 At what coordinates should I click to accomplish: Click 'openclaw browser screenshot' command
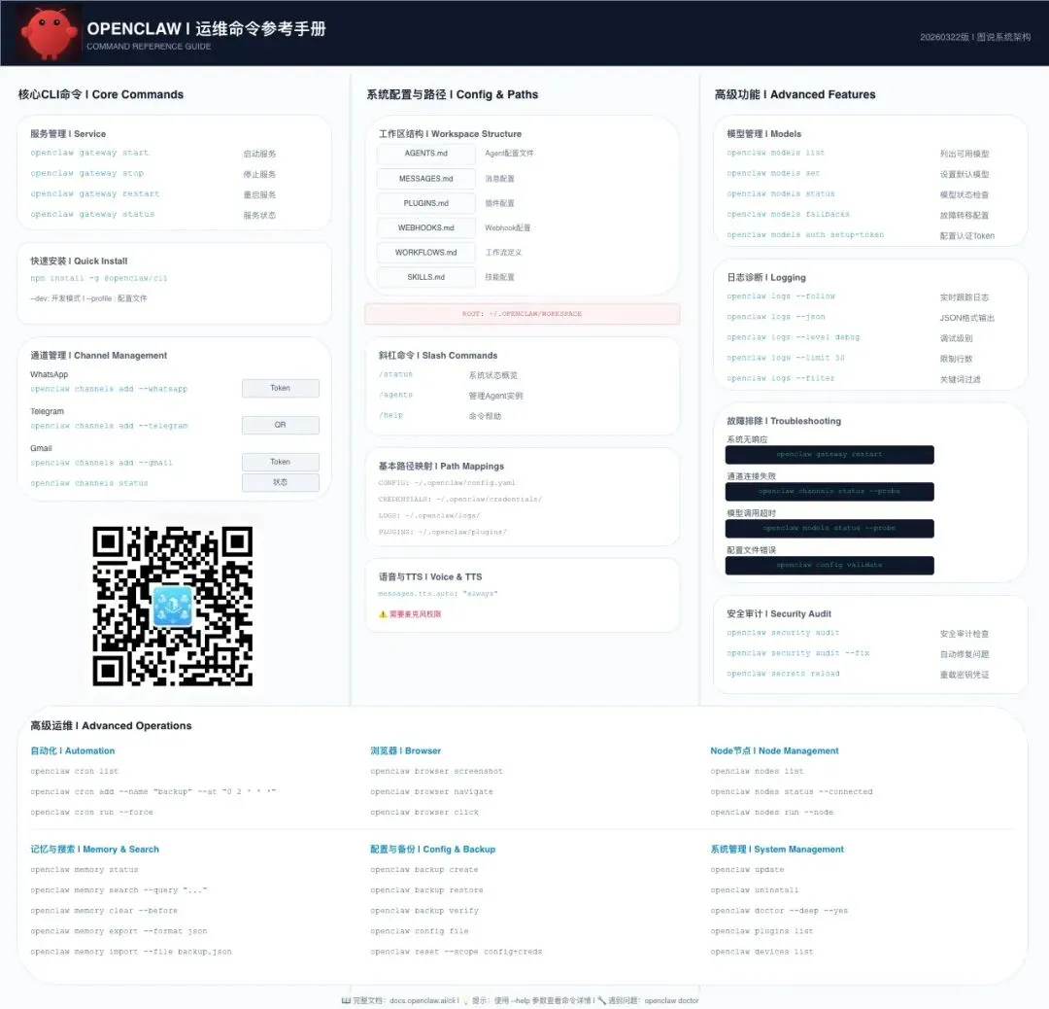tap(436, 771)
